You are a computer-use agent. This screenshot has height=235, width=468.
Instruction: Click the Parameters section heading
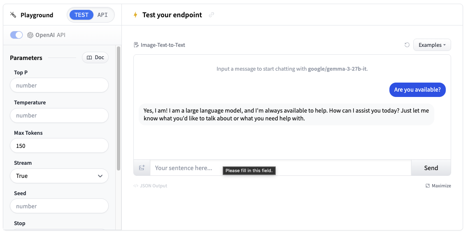point(26,58)
